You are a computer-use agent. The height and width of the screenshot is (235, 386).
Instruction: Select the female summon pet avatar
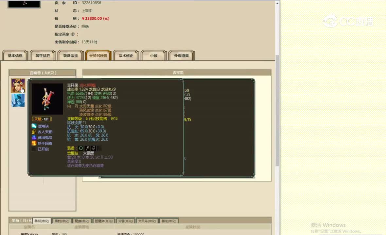point(18,86)
